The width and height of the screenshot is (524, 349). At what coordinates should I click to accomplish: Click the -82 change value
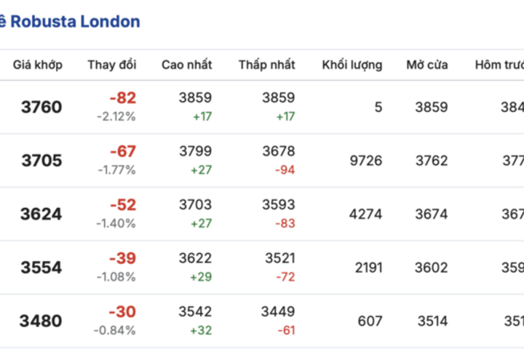coord(122,98)
